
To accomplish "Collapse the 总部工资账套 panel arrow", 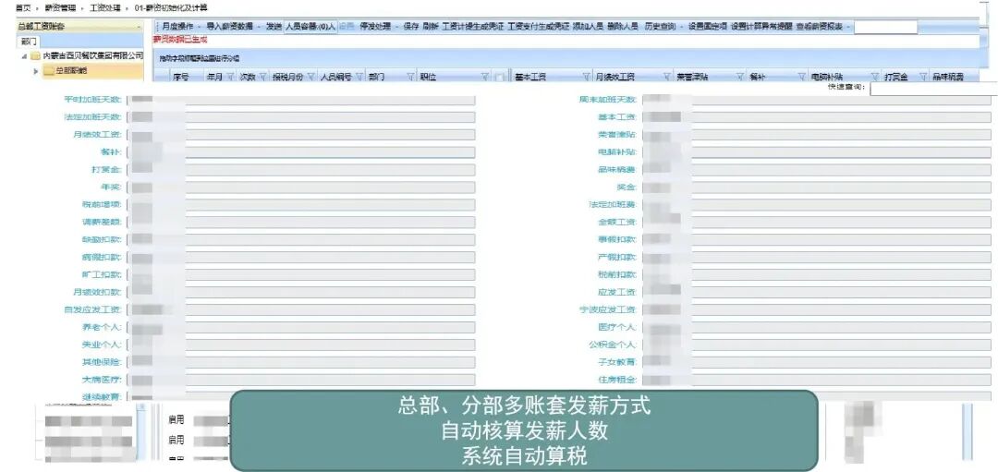I will coord(140,28).
